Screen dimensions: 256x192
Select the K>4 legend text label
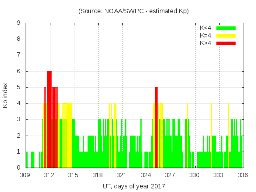click(206, 43)
